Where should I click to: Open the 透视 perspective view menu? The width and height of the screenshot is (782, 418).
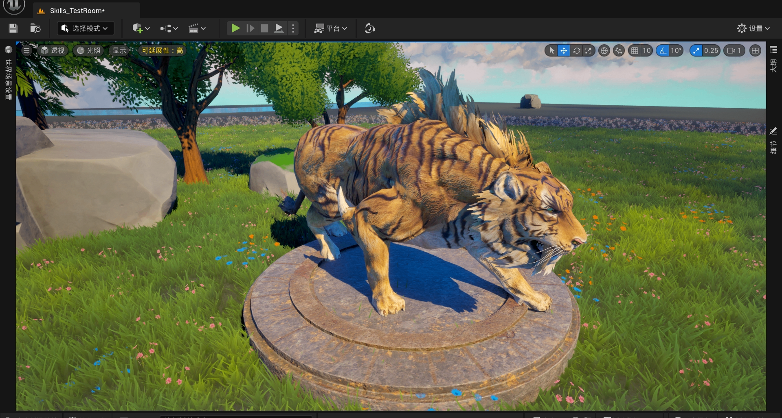(x=53, y=50)
